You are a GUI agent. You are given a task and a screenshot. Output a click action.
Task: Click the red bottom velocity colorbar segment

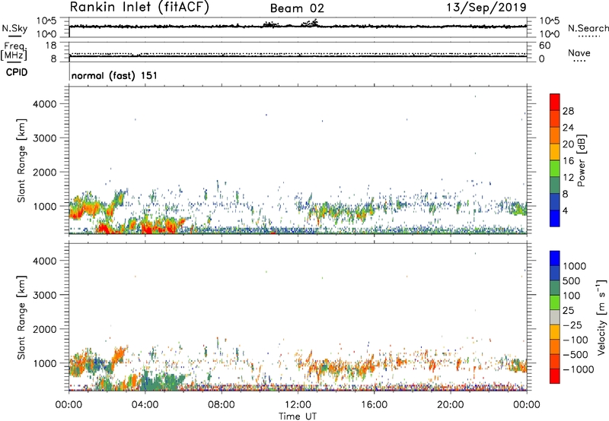coord(555,376)
